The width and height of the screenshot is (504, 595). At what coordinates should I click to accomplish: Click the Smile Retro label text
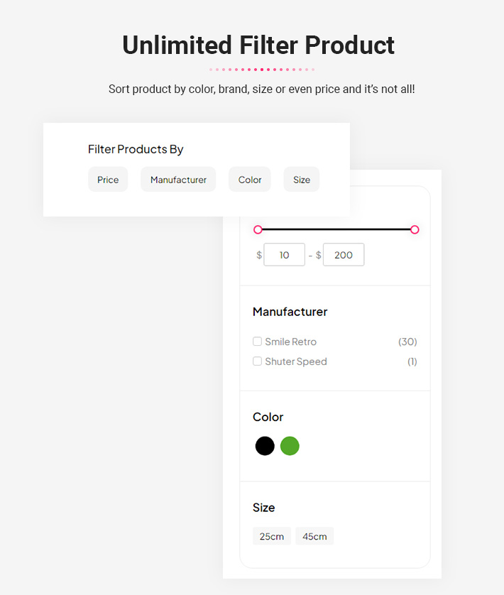click(291, 342)
